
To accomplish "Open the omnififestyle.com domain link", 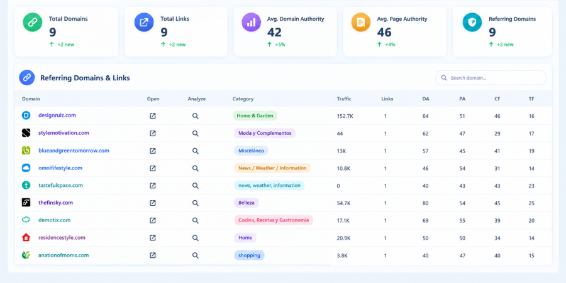I will point(60,168).
